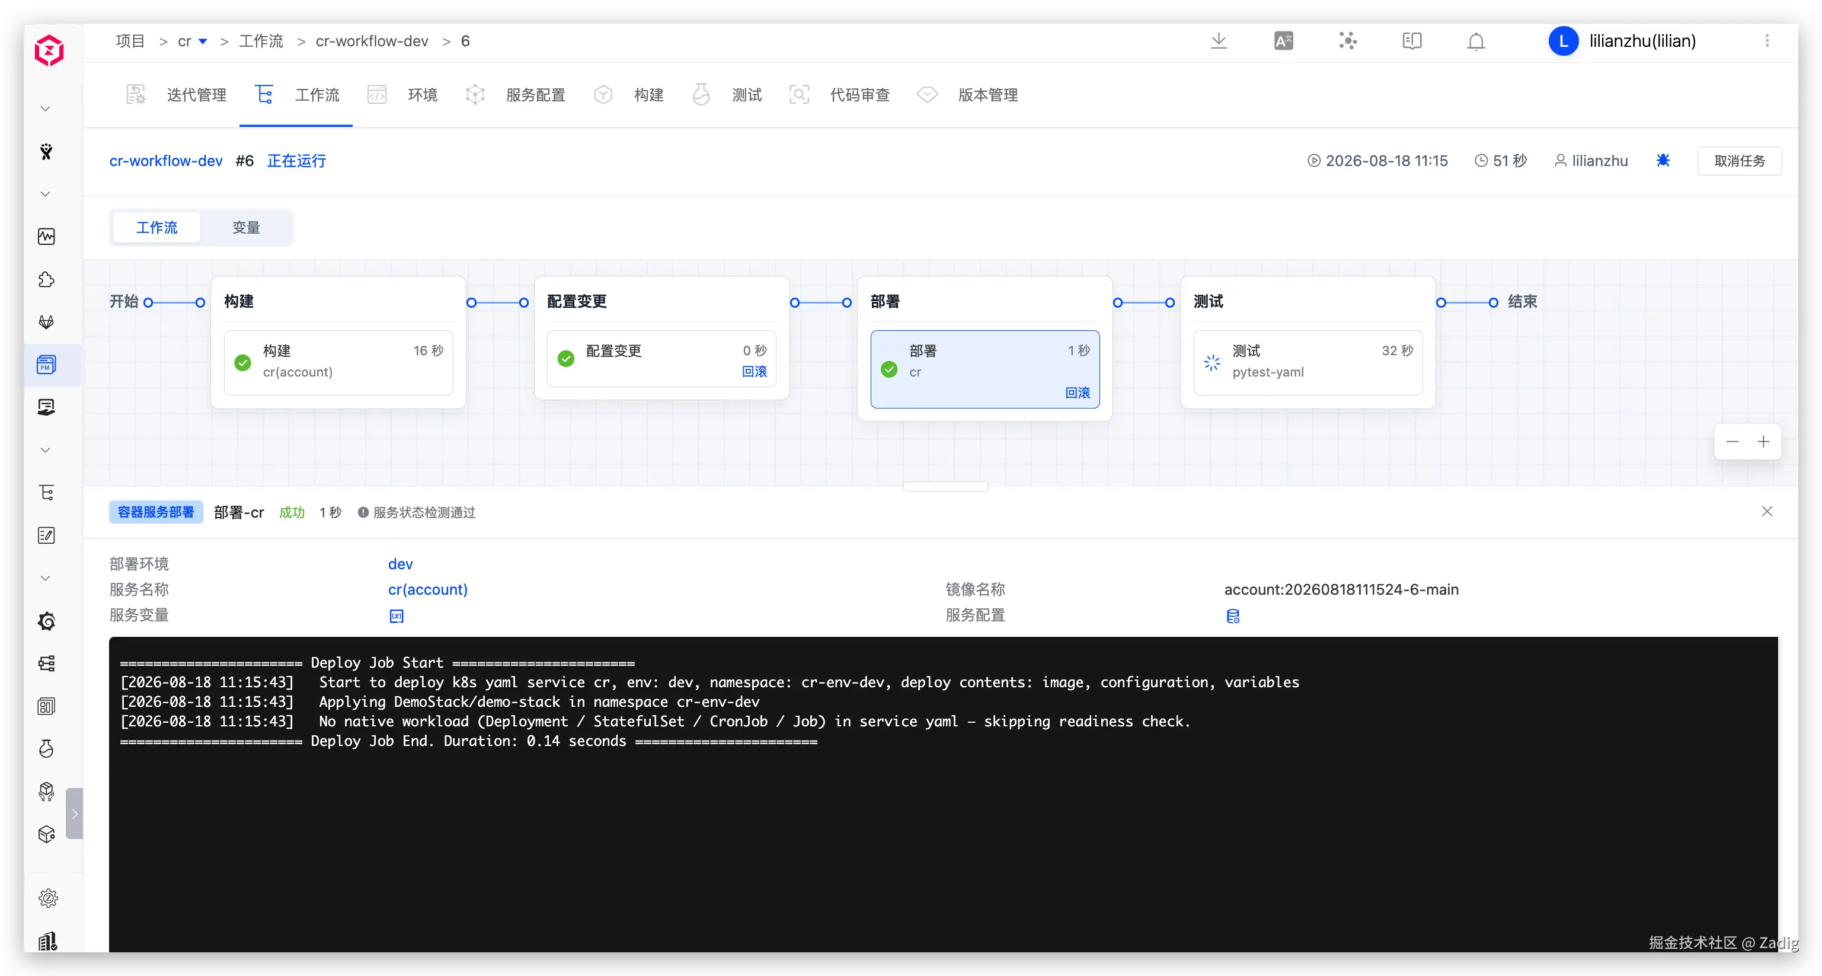Image resolution: width=1822 pixels, height=976 pixels.
Task: Click the L user avatar
Action: click(1563, 41)
